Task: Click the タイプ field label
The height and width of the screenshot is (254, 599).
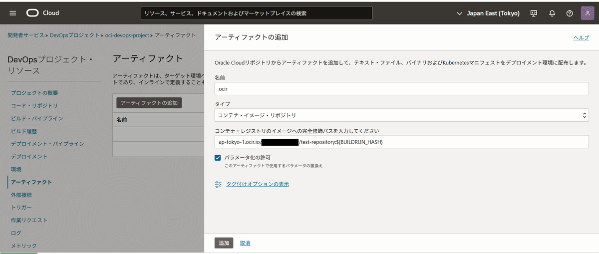Action: (223, 104)
